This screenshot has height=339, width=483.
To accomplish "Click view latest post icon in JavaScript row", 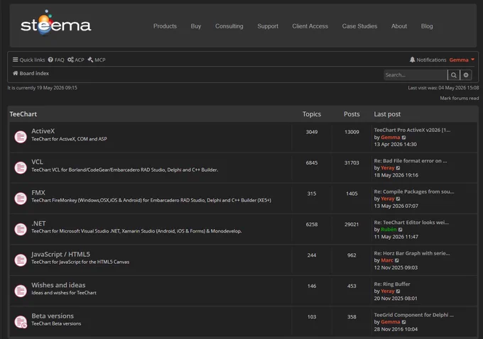I will [x=397, y=260].
